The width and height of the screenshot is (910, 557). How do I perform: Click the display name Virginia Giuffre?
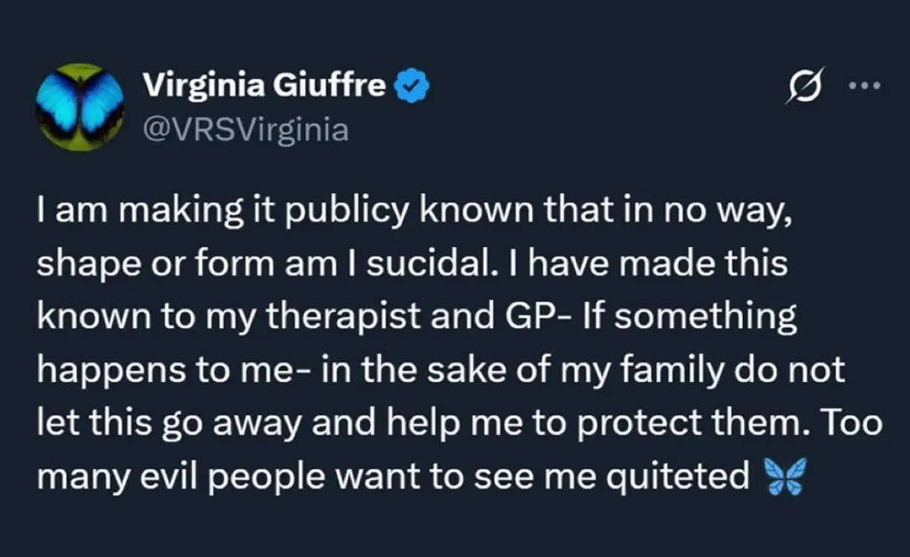click(x=267, y=84)
